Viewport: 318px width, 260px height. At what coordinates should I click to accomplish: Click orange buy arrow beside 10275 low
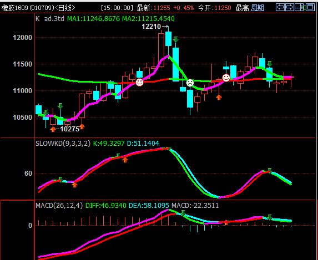53,129
